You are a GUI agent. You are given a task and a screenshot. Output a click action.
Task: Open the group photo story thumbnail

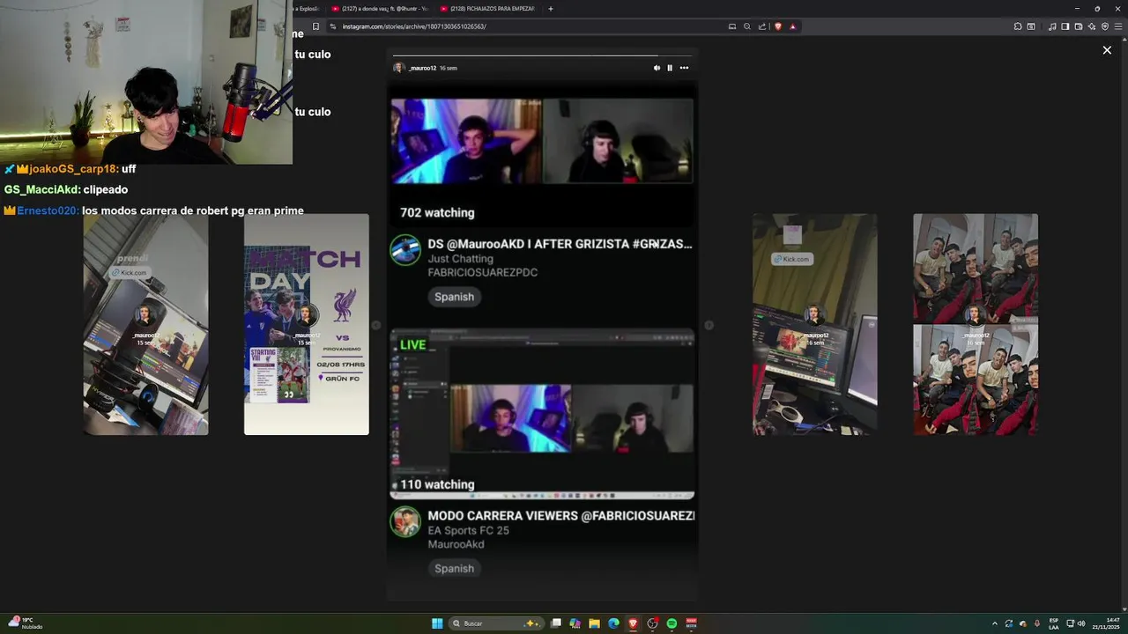tap(976, 324)
